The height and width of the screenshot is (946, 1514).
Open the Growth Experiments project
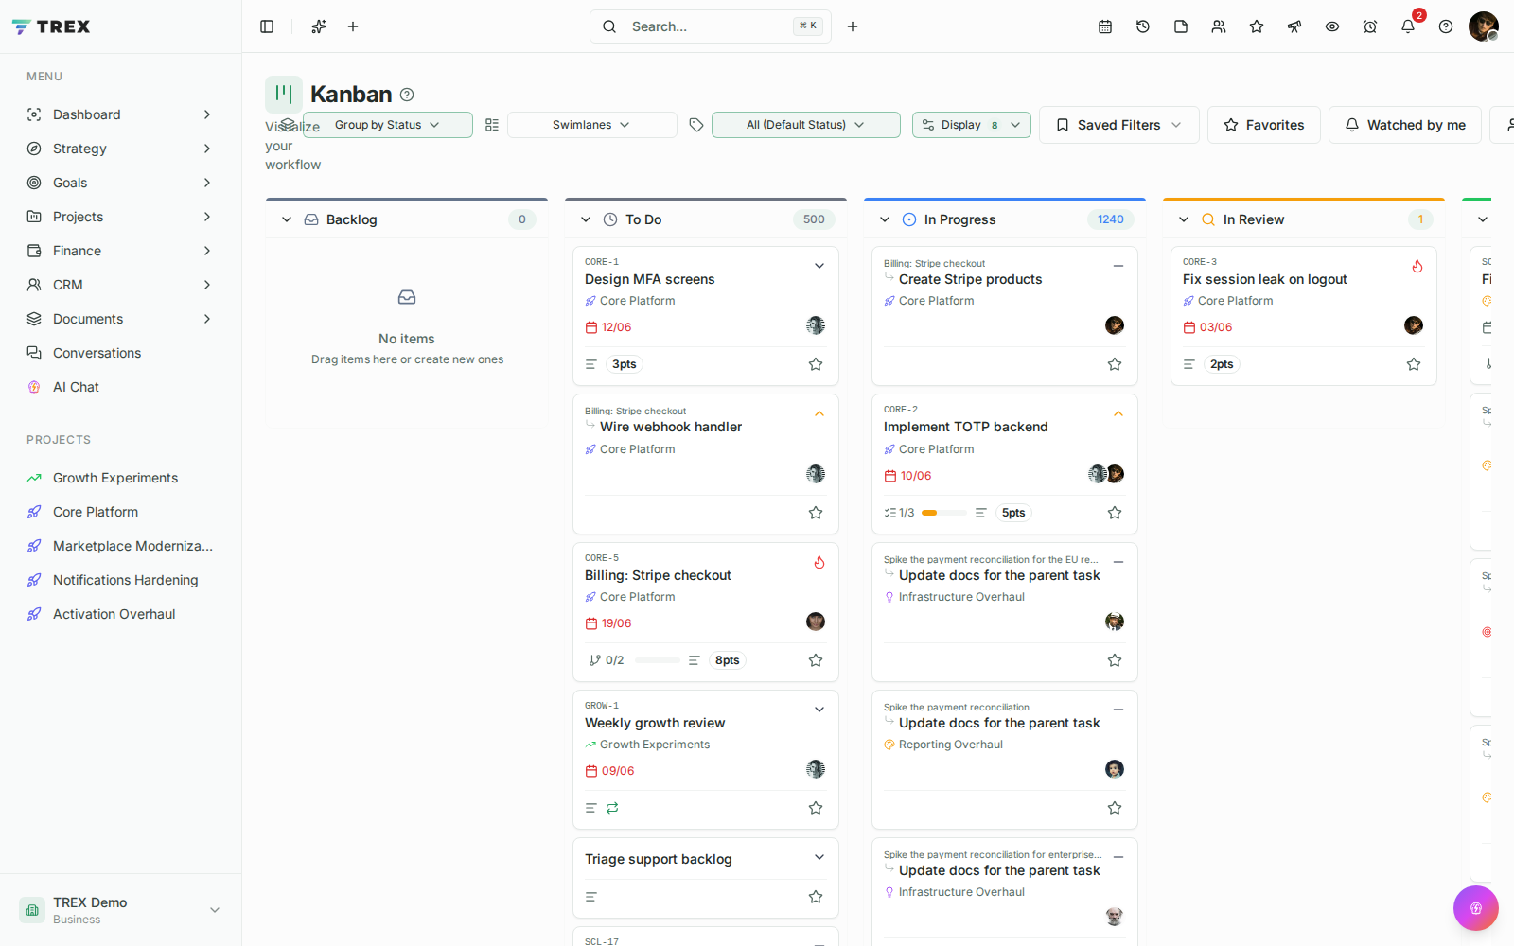pos(120,478)
